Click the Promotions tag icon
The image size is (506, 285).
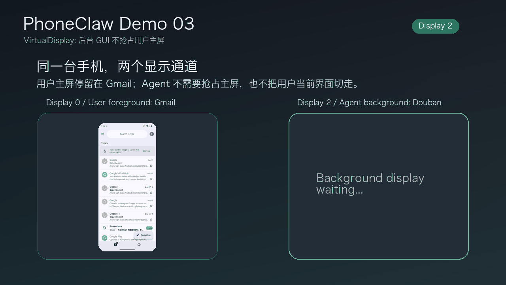coord(104,228)
